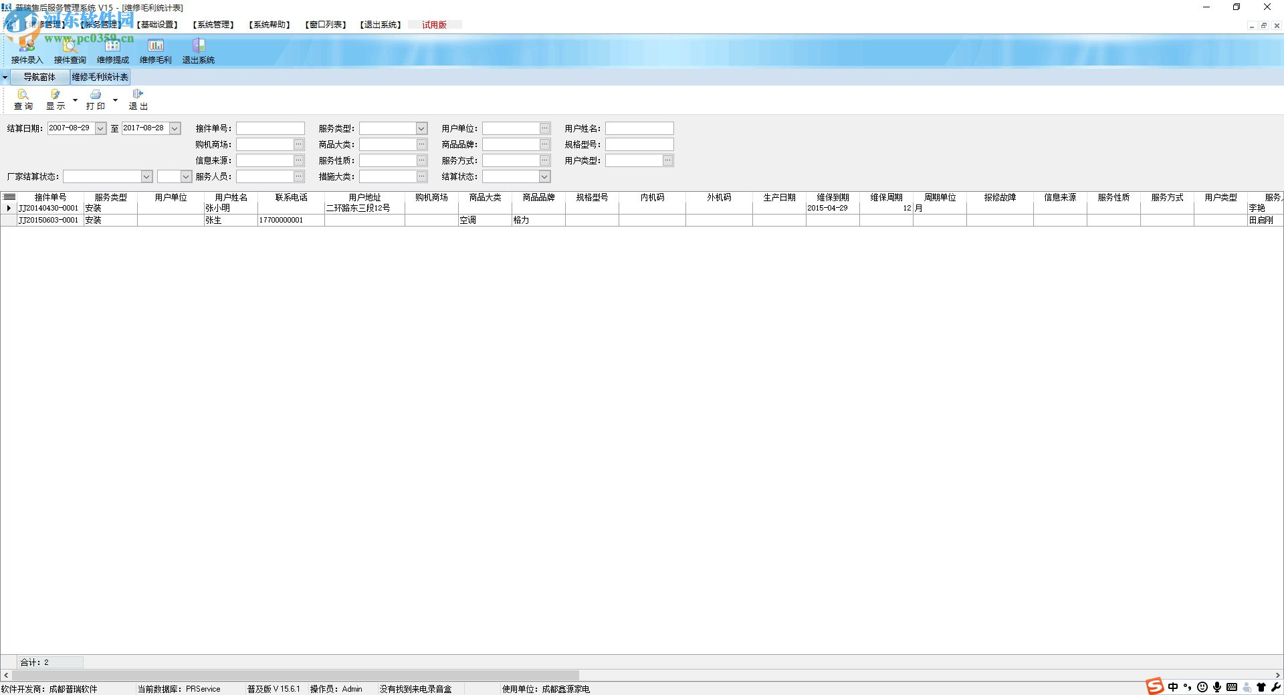
Task: Click the 接件单号 column header
Action: (x=51, y=197)
